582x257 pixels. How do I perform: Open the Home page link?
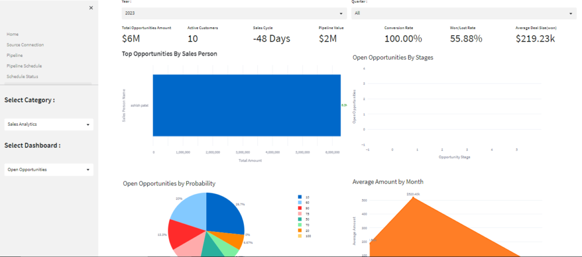[13, 34]
